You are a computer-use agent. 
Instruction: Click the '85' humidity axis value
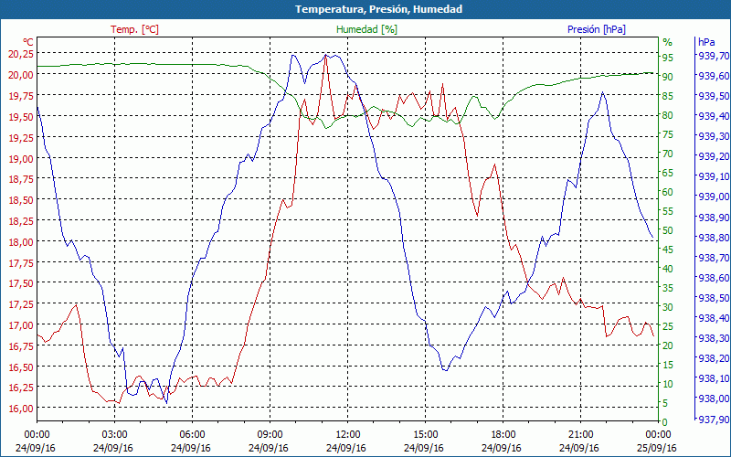[668, 96]
